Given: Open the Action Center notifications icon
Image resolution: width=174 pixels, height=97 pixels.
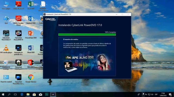Looking at the screenshot, I should [170, 95].
